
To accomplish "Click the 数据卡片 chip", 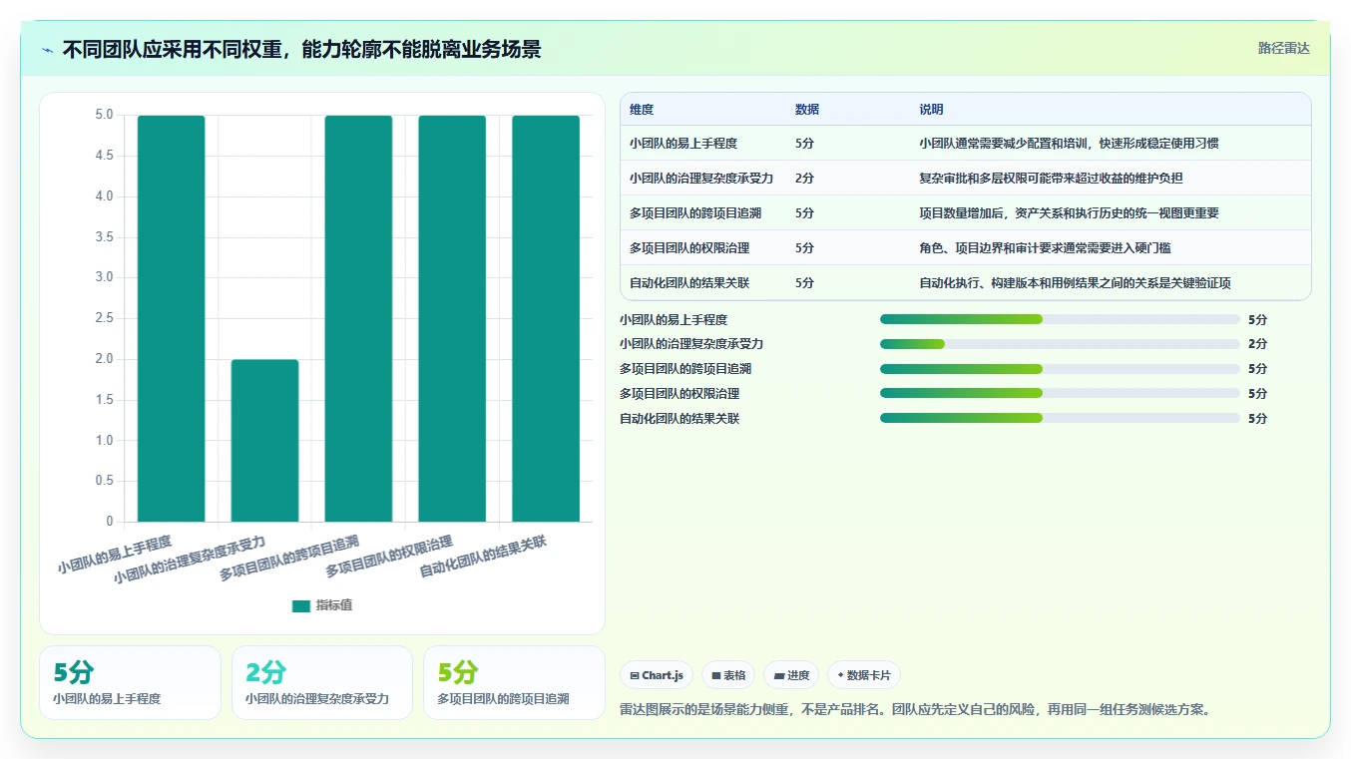I will click(x=864, y=675).
